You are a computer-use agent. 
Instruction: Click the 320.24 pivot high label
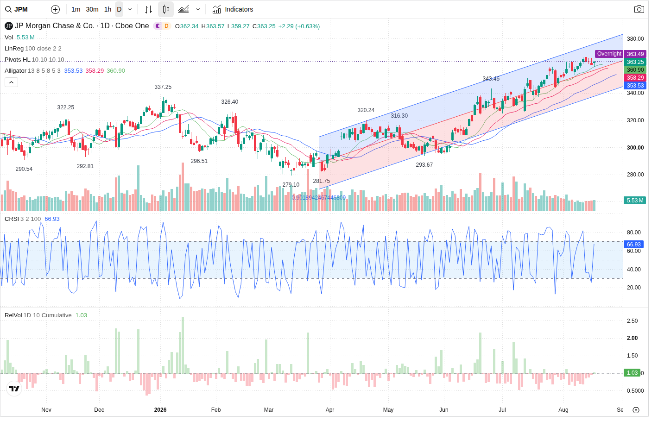tap(366, 110)
